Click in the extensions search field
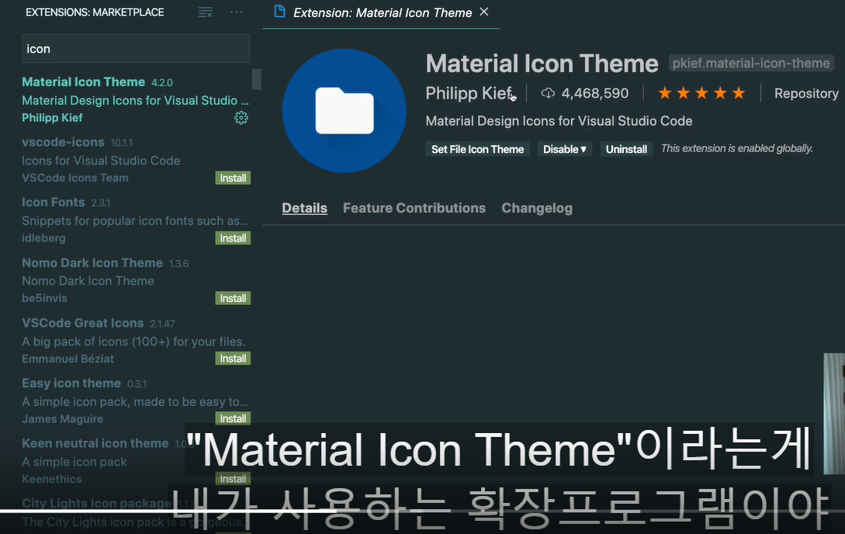The height and width of the screenshot is (534, 845). (x=136, y=48)
